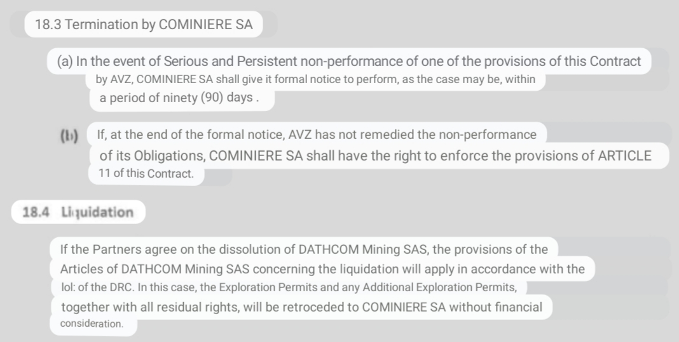Viewport: 679px width, 342px height.
Task: Click the line starting 'Articles of DATHCOM Mining SAS'
Action: pyautogui.click(x=321, y=269)
